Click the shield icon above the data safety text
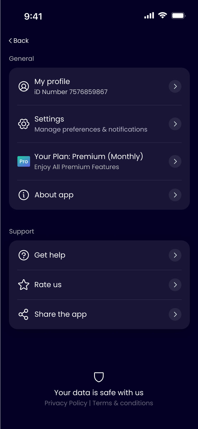The image size is (198, 429). point(99,377)
